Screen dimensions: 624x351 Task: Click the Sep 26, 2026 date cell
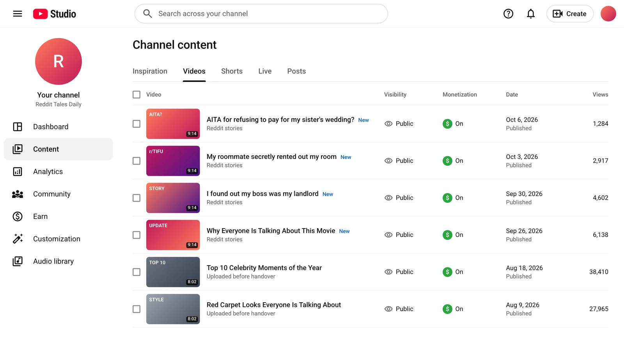pyautogui.click(x=524, y=231)
